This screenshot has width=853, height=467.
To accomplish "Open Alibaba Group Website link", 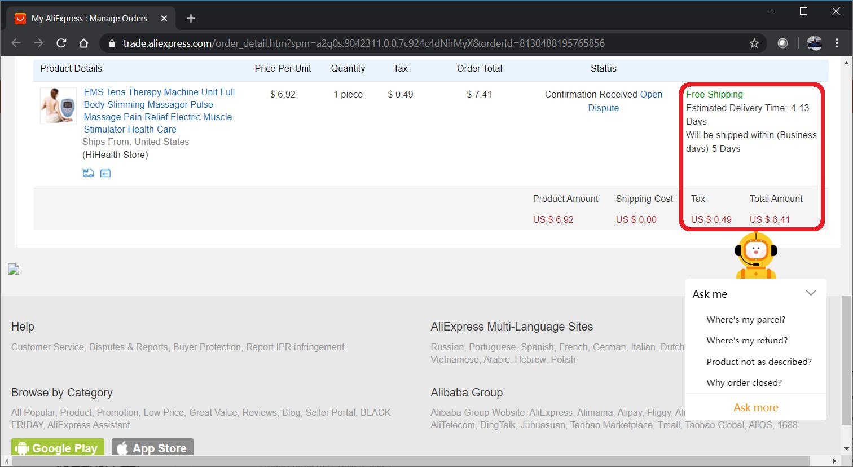I will point(477,413).
